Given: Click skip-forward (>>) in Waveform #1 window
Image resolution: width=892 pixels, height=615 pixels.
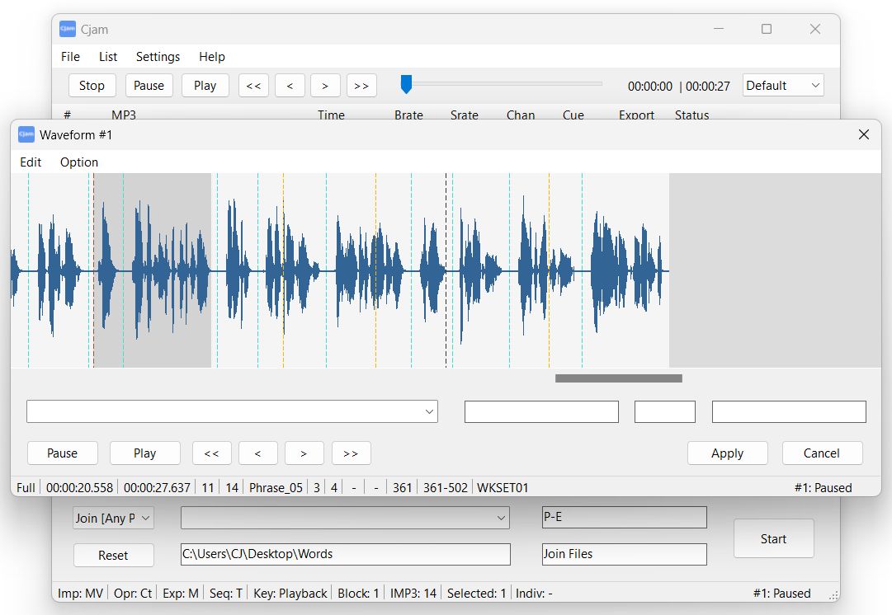Looking at the screenshot, I should (351, 453).
